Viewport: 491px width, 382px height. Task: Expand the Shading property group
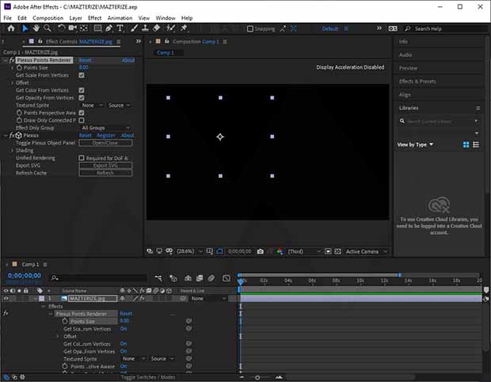pos(12,150)
